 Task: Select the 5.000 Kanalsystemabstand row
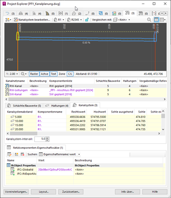(84, 117)
